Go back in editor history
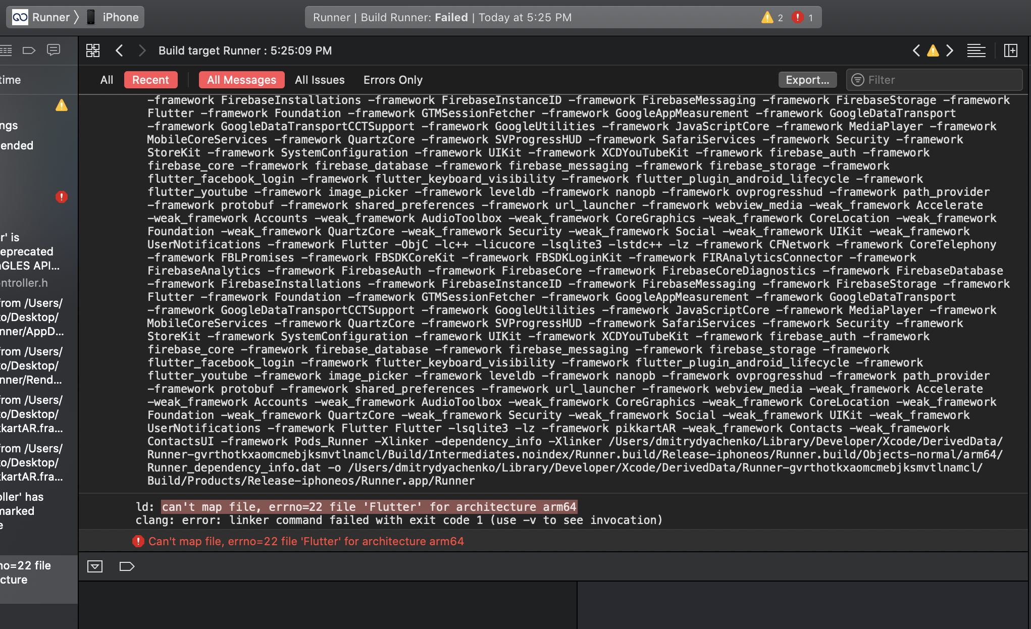 click(x=120, y=50)
